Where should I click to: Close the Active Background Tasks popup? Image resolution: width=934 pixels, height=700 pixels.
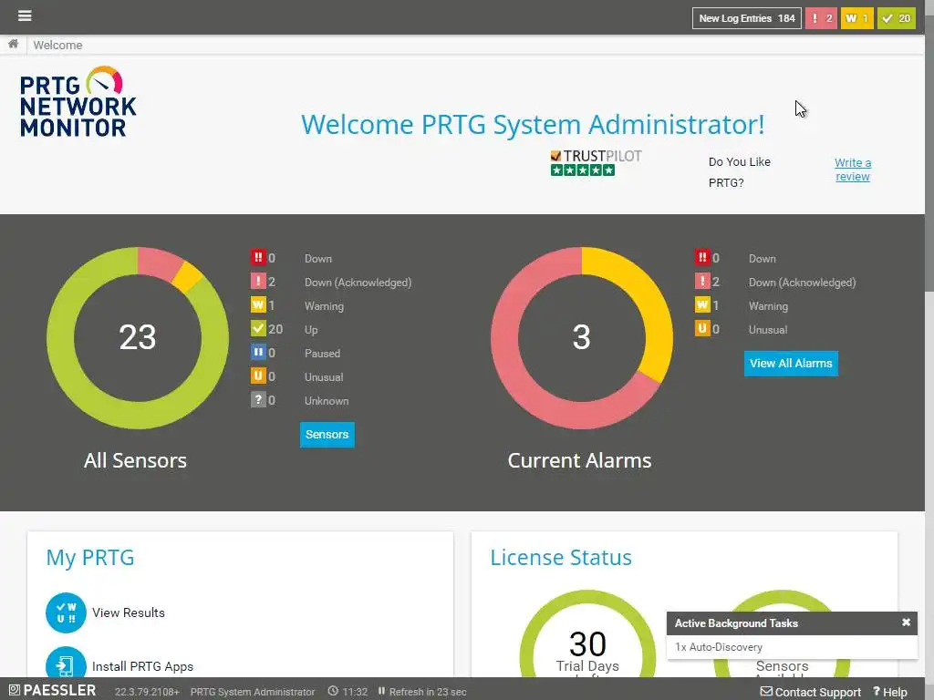point(906,622)
